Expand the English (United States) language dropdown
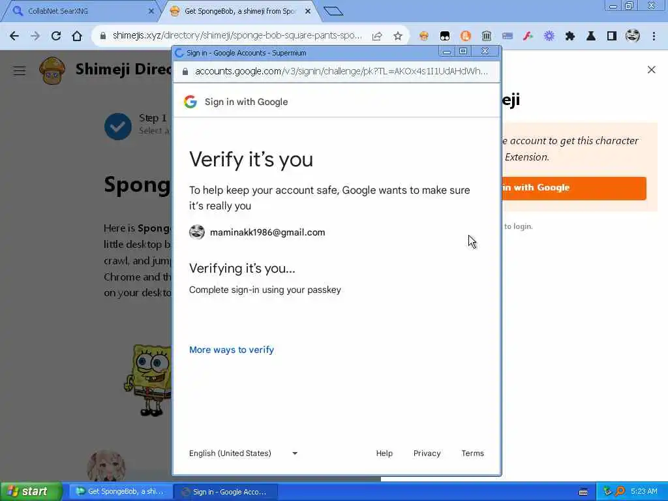668x501 pixels. coord(243,453)
